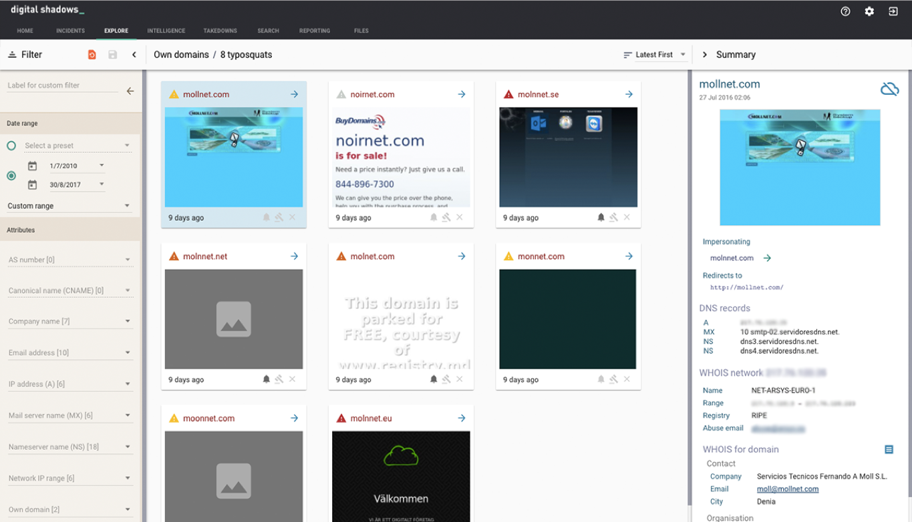Open Latest First sort dropdown
Screen dimensions: 912x522
tap(655, 55)
